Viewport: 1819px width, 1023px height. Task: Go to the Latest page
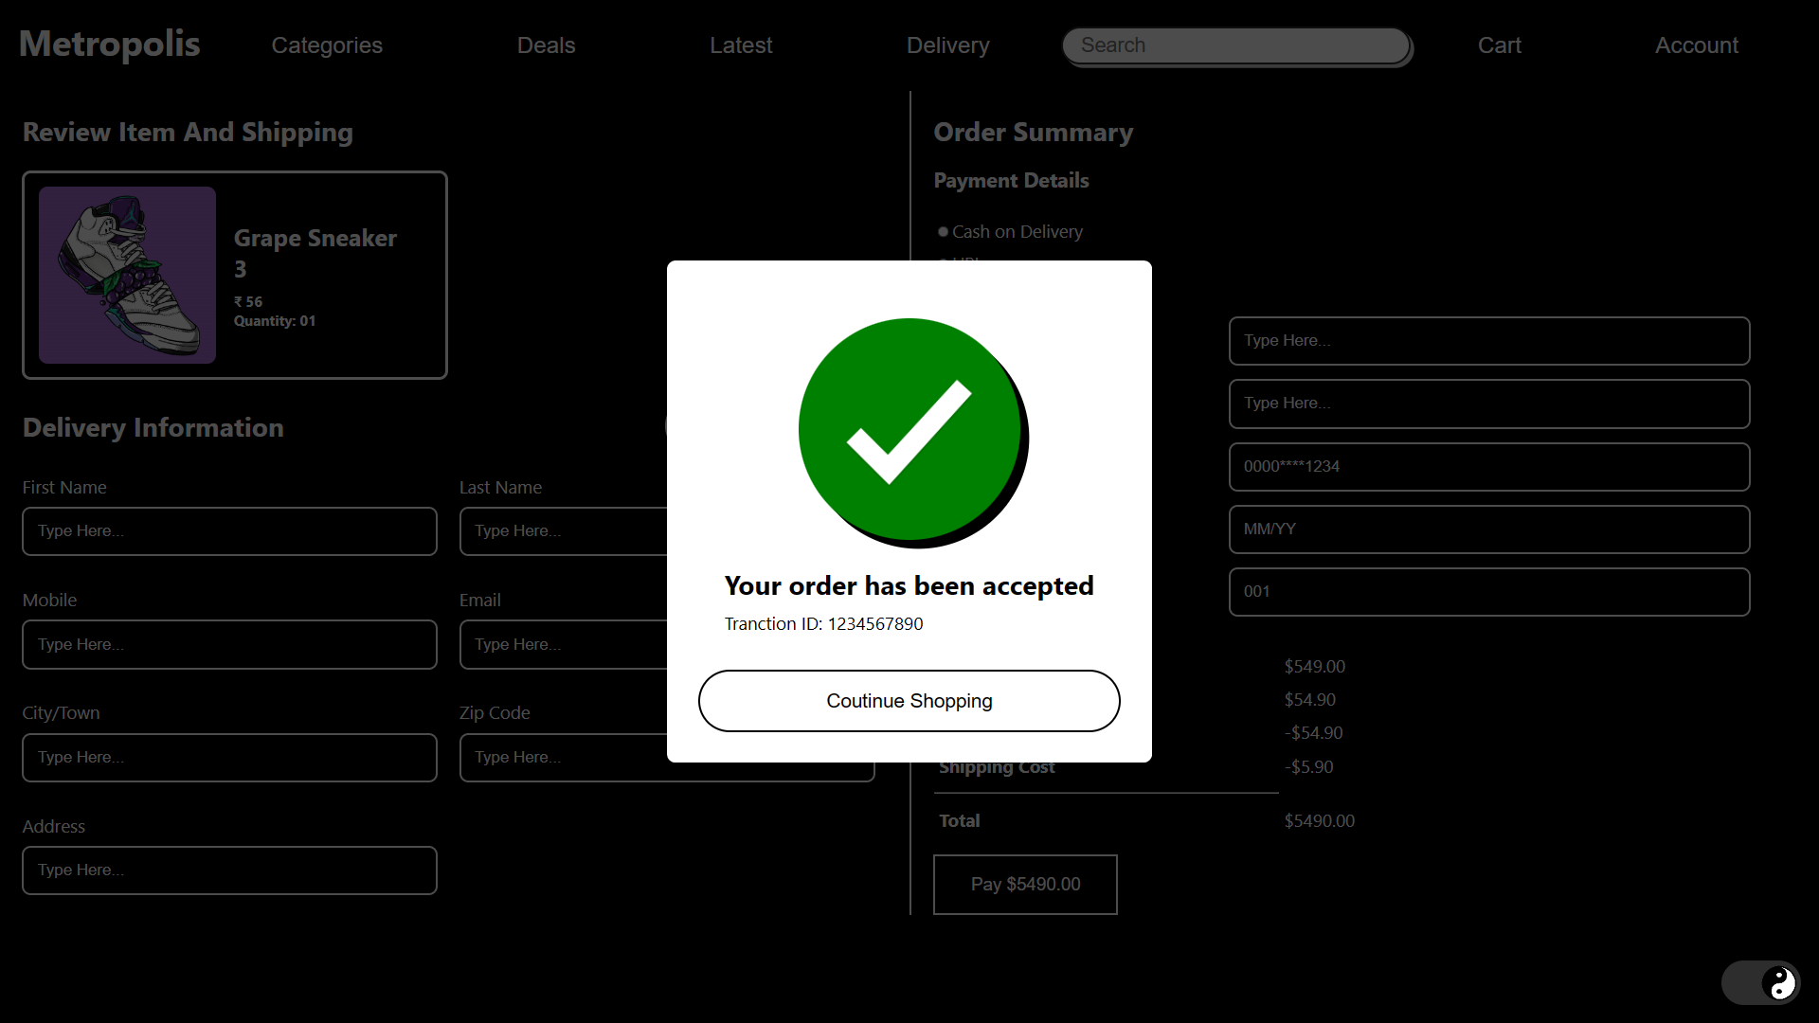click(x=741, y=45)
